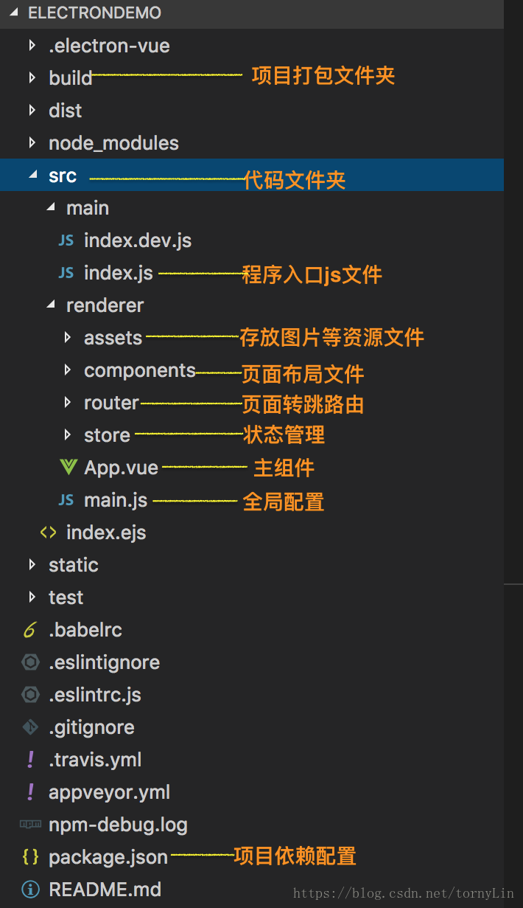
Task: Expand the assets folder arrow
Action: (68, 338)
